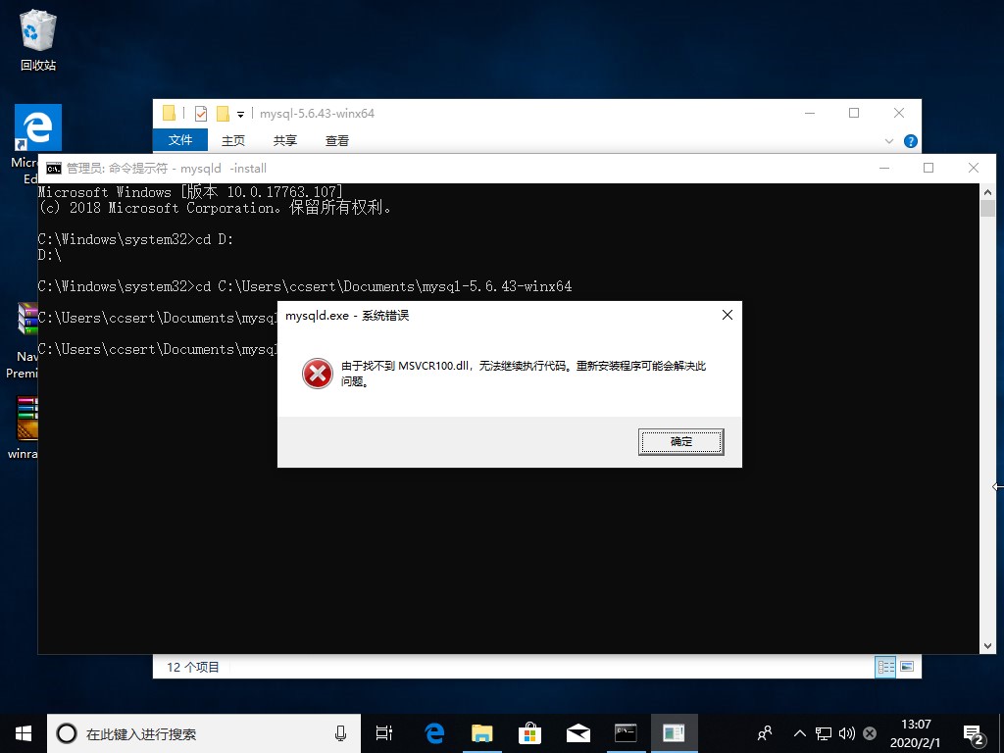Click the command prompt scrollbar down arrow
The height and width of the screenshot is (753, 1004).
[x=987, y=646]
